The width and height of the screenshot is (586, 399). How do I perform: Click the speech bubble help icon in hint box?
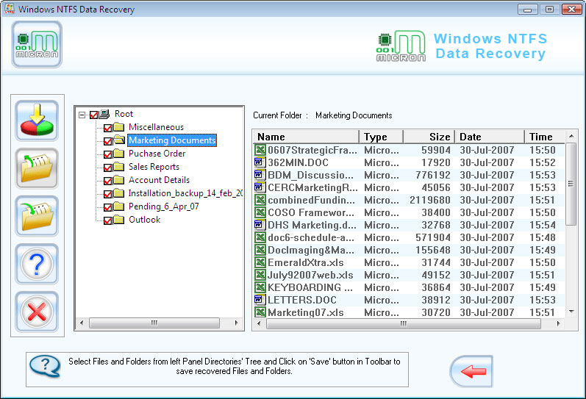[x=45, y=366]
